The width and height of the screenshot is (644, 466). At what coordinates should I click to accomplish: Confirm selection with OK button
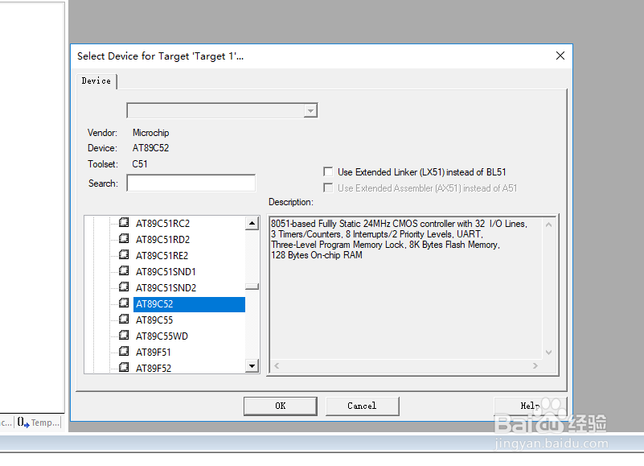pos(280,406)
